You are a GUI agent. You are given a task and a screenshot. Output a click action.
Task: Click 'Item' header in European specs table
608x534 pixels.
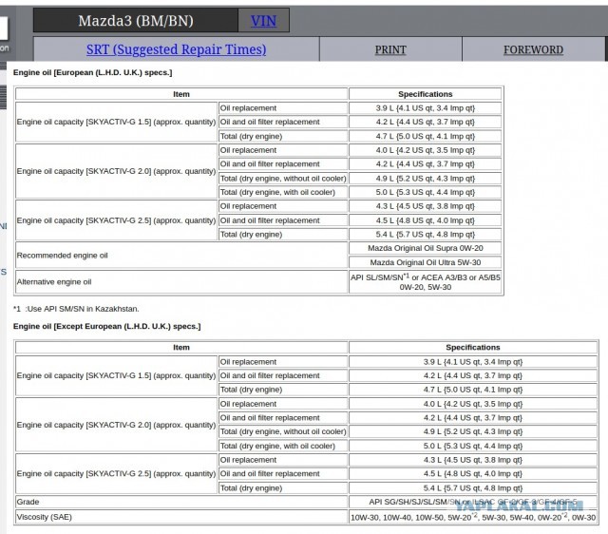coord(181,94)
